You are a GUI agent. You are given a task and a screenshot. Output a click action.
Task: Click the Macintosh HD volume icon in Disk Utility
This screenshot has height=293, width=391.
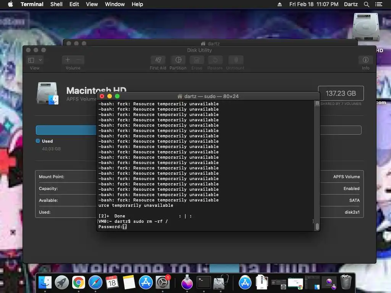48,93
